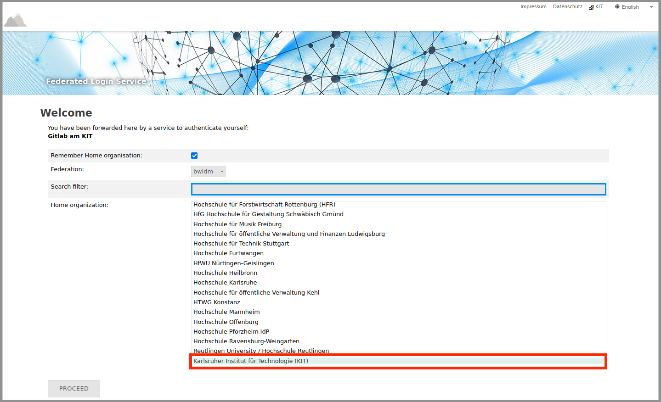Select HfG Hochschule für Gestaltung Schwäbisch Gmünd
The height and width of the screenshot is (402, 661).
[398, 214]
